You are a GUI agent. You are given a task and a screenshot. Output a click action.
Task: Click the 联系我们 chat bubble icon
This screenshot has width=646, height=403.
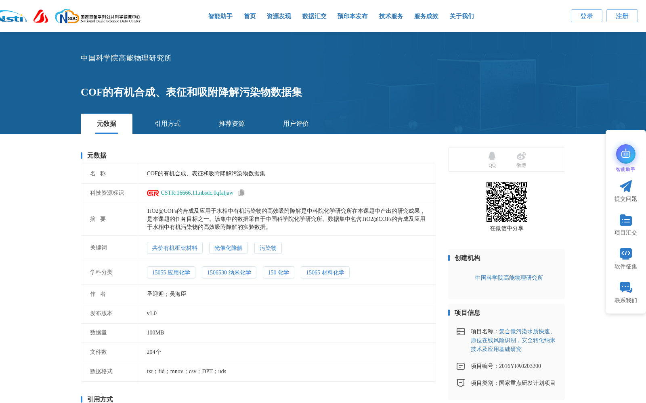point(625,287)
